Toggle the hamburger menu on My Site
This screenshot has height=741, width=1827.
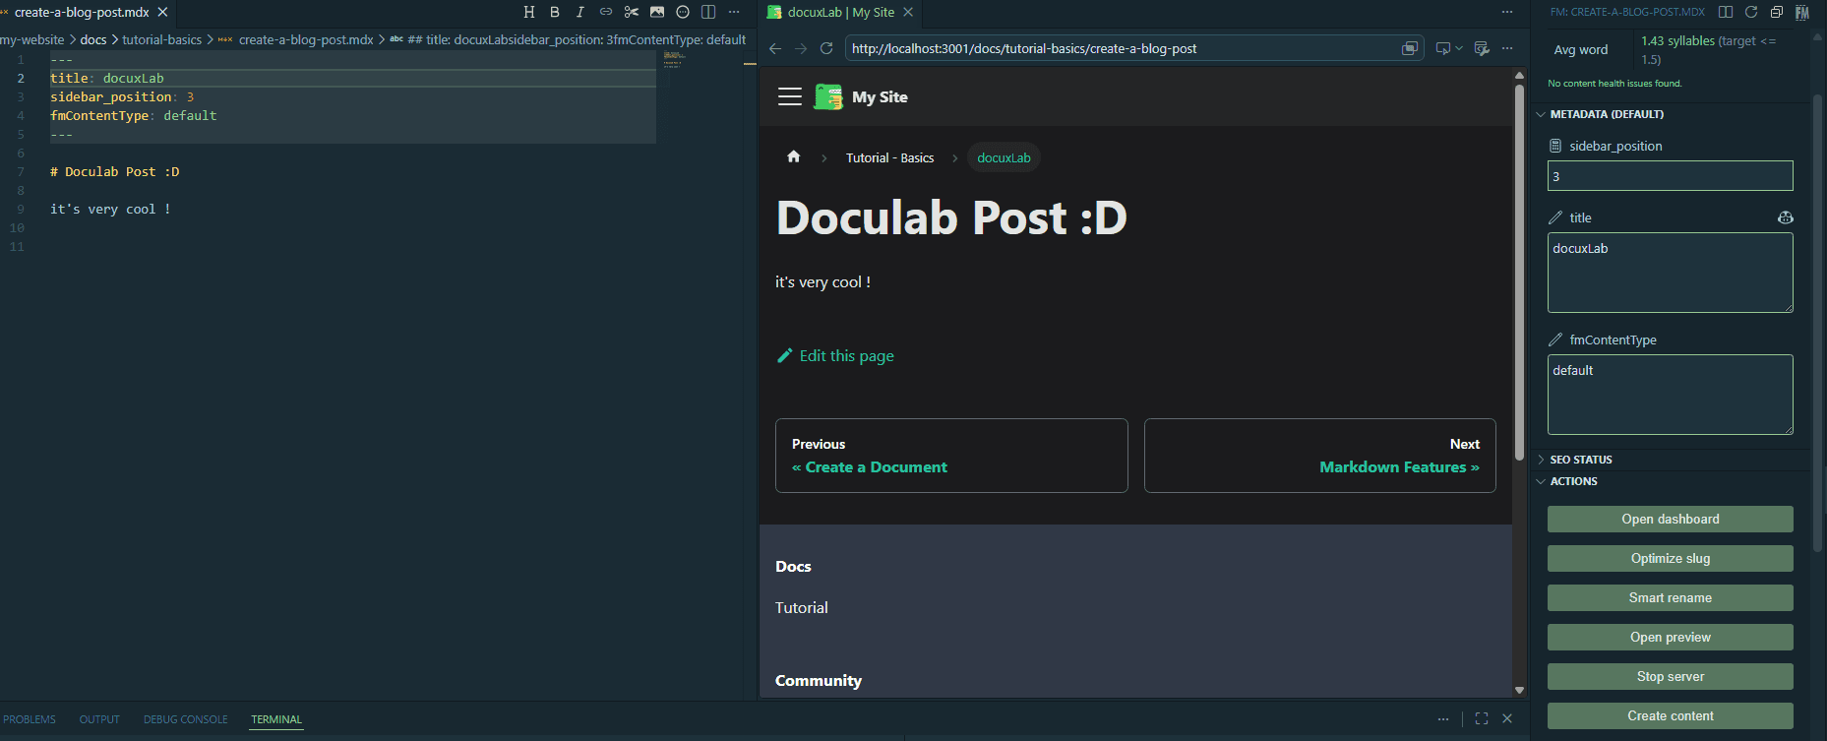790,96
